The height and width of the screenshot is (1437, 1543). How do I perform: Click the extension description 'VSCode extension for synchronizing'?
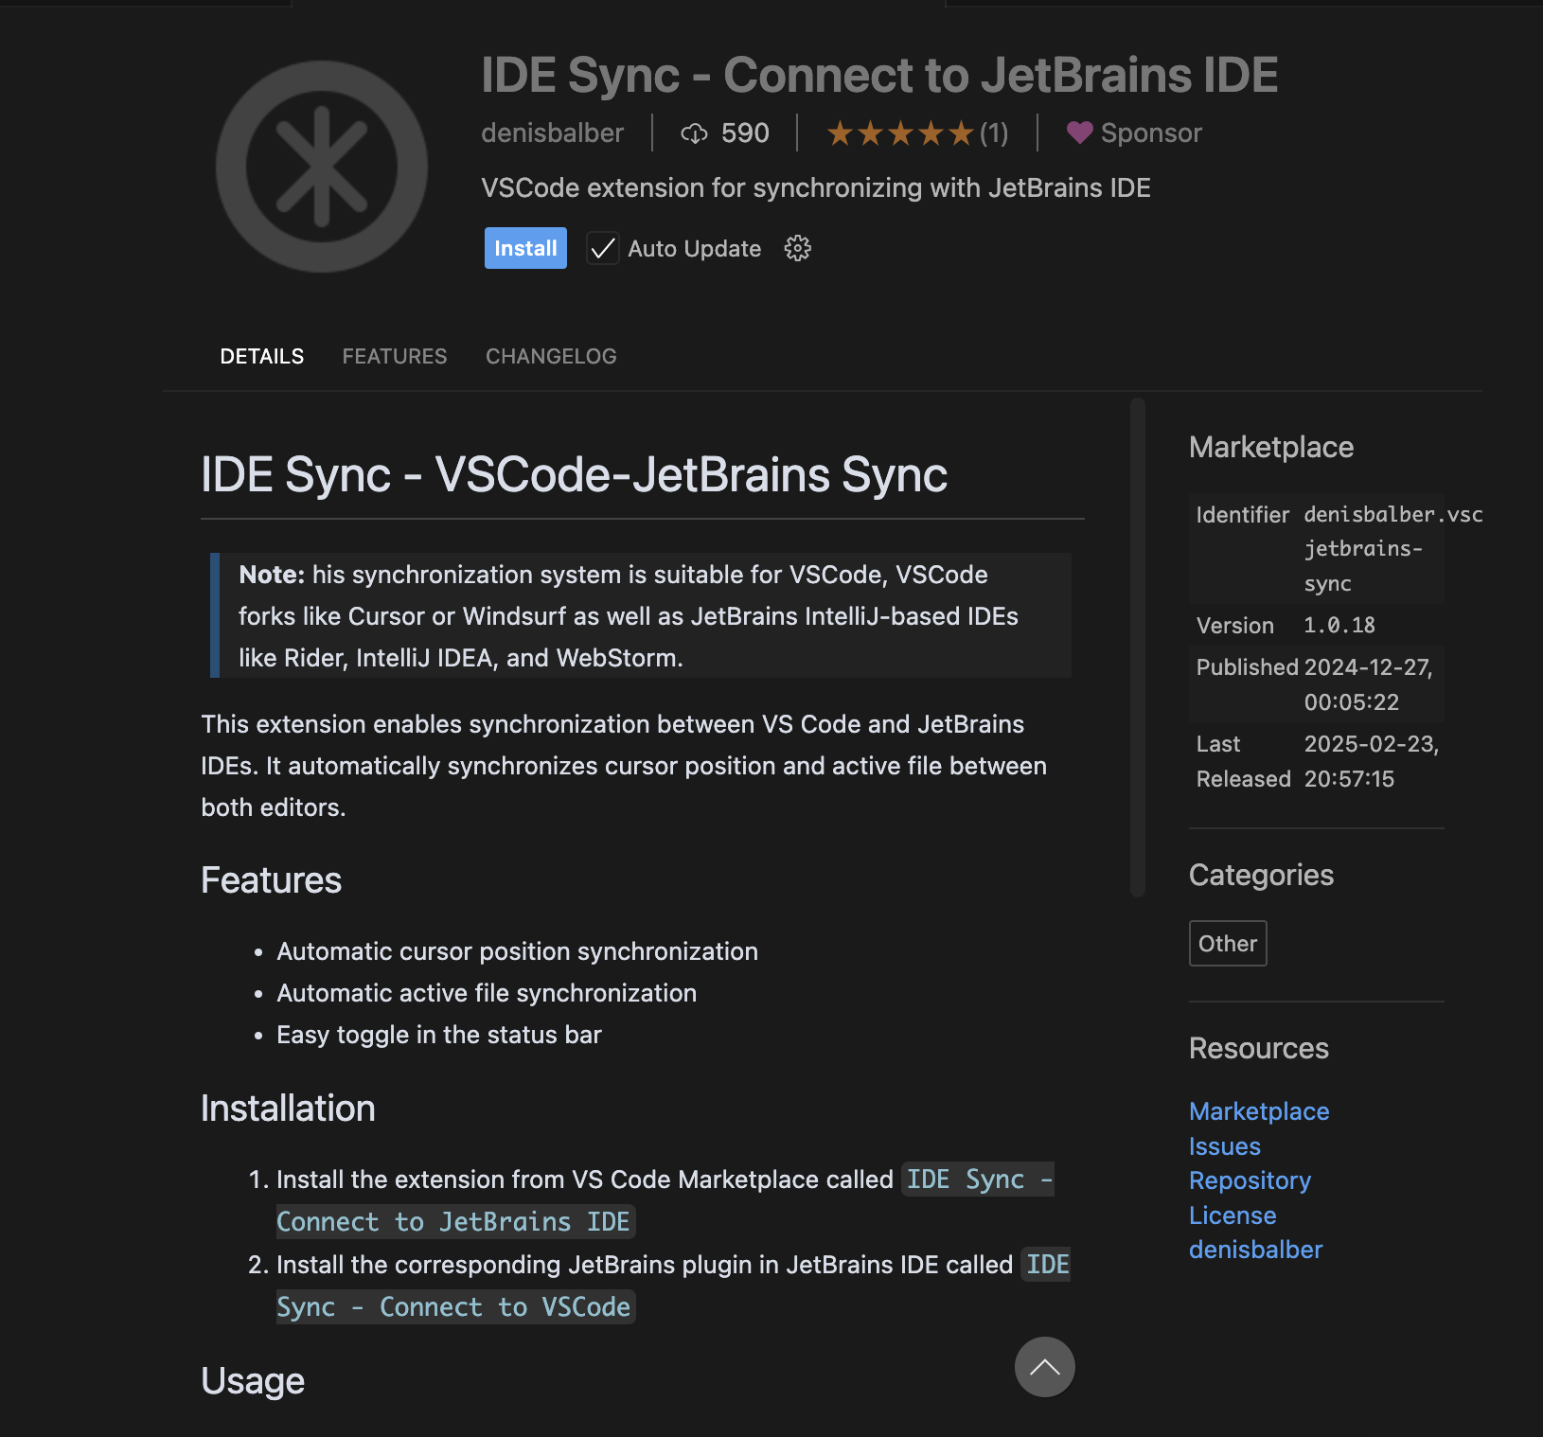[x=816, y=188]
